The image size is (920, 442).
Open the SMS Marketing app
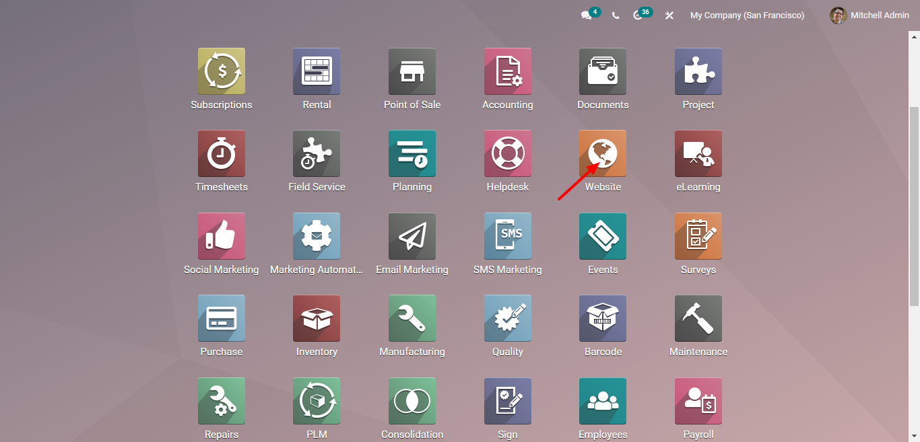[507, 236]
